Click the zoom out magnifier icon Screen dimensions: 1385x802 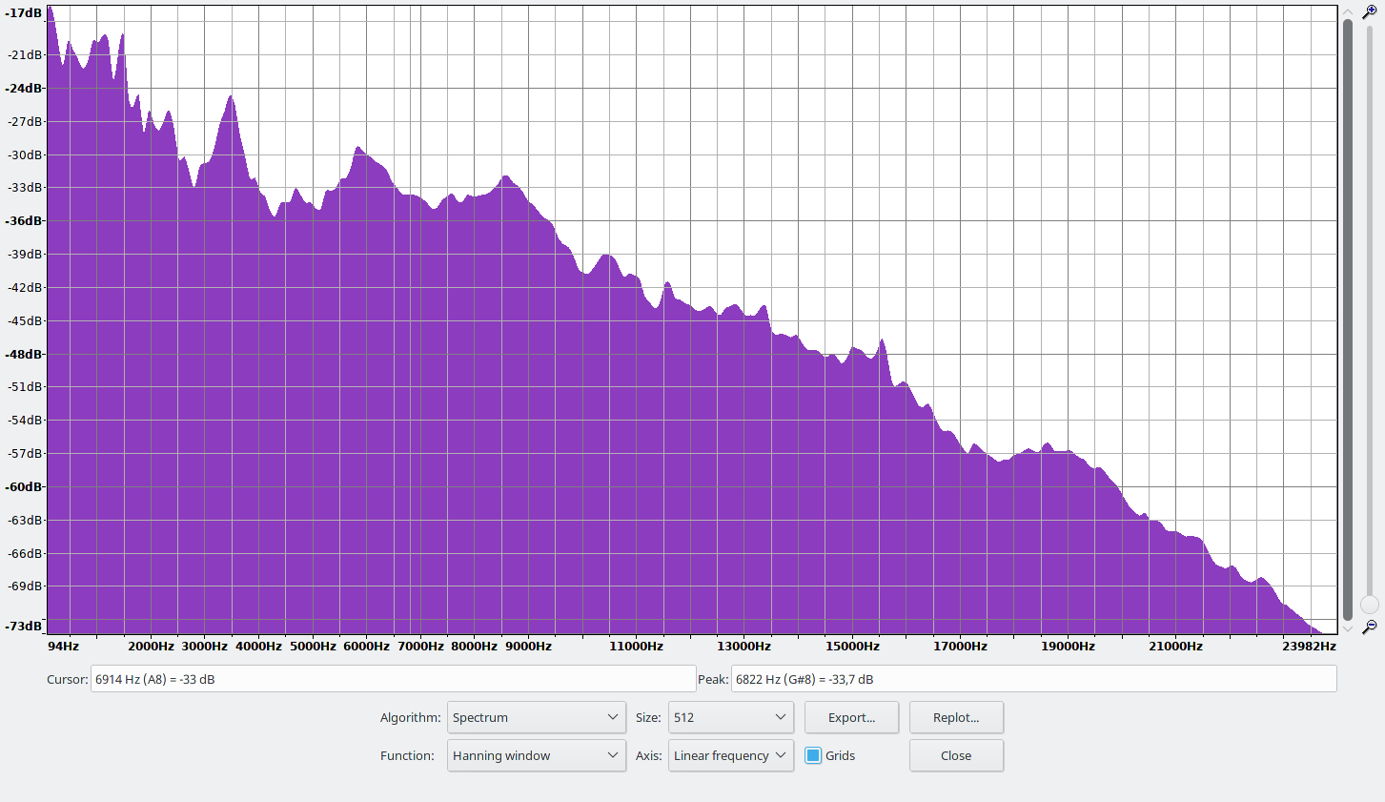[x=1370, y=627]
